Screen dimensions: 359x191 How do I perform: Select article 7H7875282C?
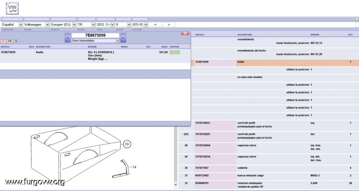203,134
